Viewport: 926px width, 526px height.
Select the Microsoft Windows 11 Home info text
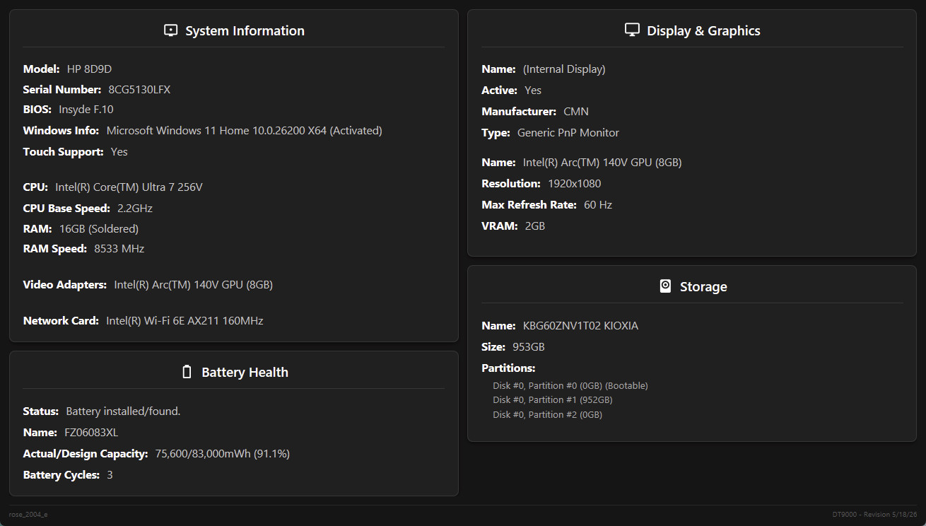pyautogui.click(x=244, y=131)
